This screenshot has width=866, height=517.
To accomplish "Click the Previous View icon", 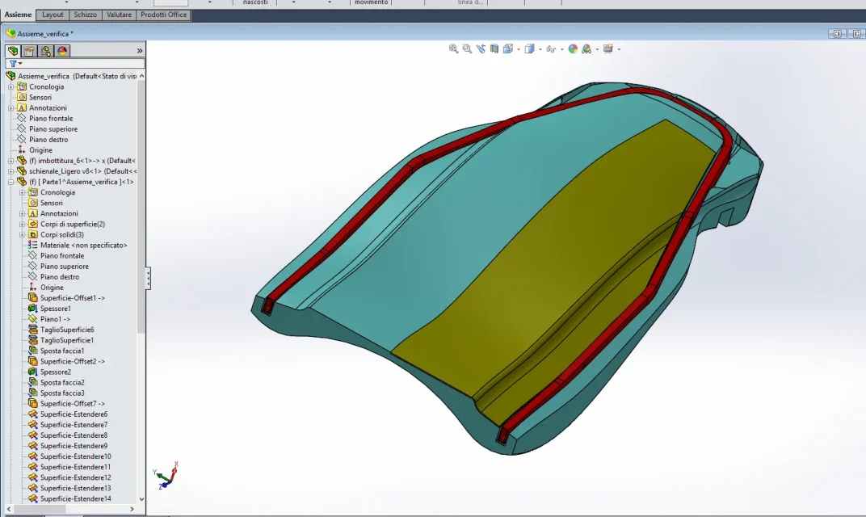I will tap(481, 48).
